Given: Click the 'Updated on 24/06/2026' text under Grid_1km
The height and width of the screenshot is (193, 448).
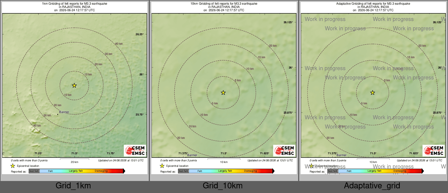Looking at the screenshot, I should point(121,161).
